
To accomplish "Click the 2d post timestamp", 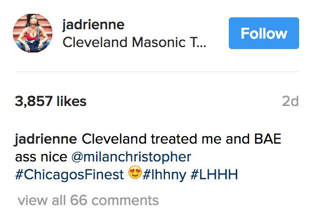I will point(290,102).
